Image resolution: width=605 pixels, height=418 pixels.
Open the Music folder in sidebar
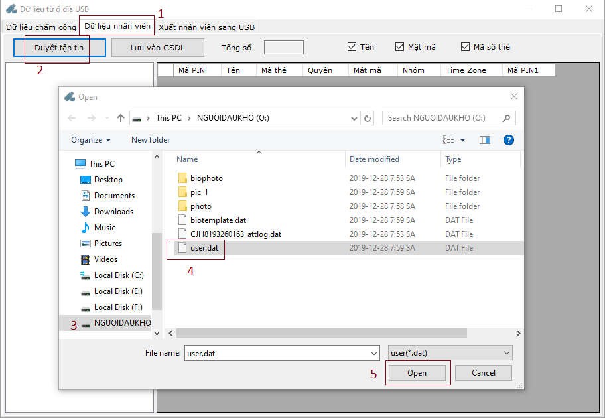[104, 228]
